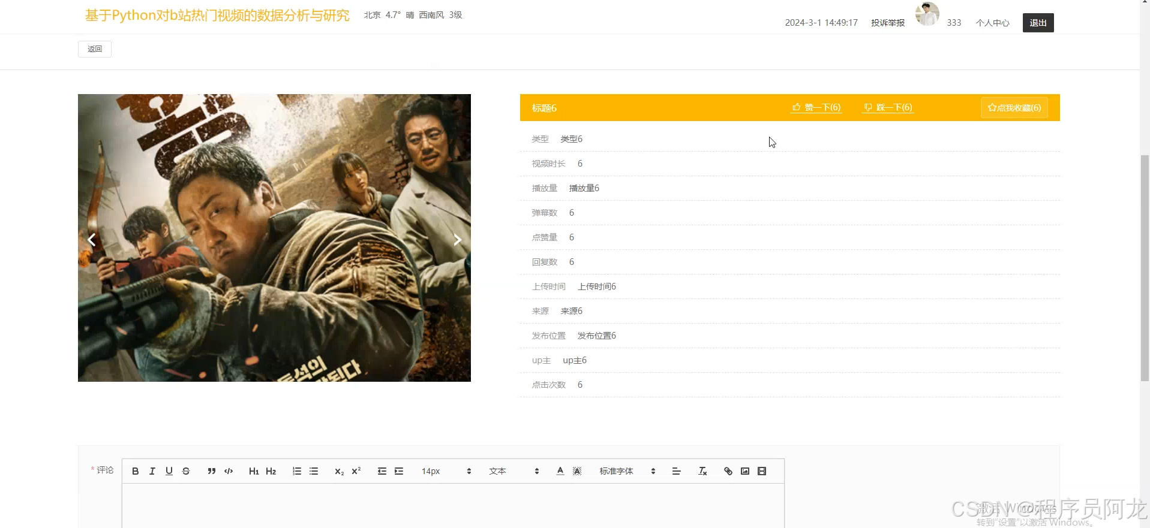Click the user avatar picture
This screenshot has height=528, width=1150.
tap(927, 14)
